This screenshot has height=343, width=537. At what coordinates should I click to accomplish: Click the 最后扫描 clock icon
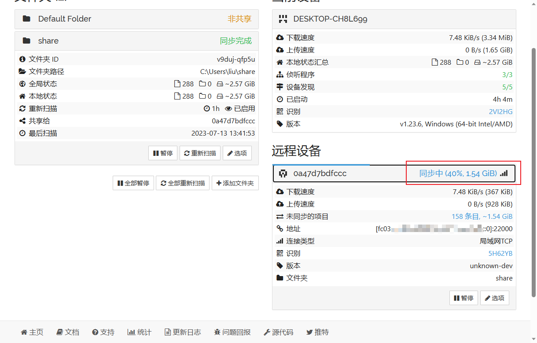pos(22,133)
